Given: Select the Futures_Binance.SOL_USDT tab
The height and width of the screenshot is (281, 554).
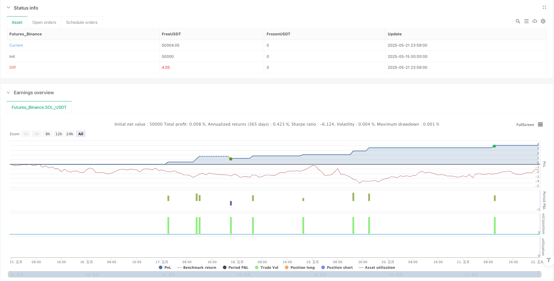Looking at the screenshot, I should tap(39, 107).
